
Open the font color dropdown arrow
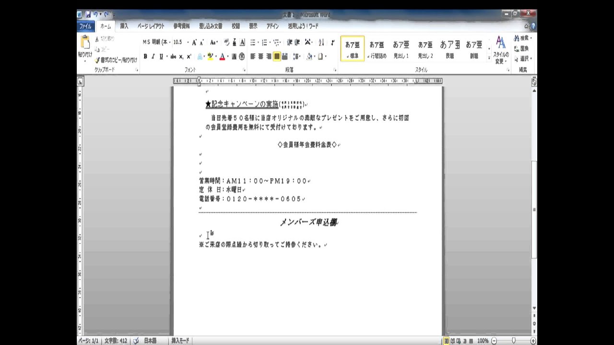pos(228,57)
